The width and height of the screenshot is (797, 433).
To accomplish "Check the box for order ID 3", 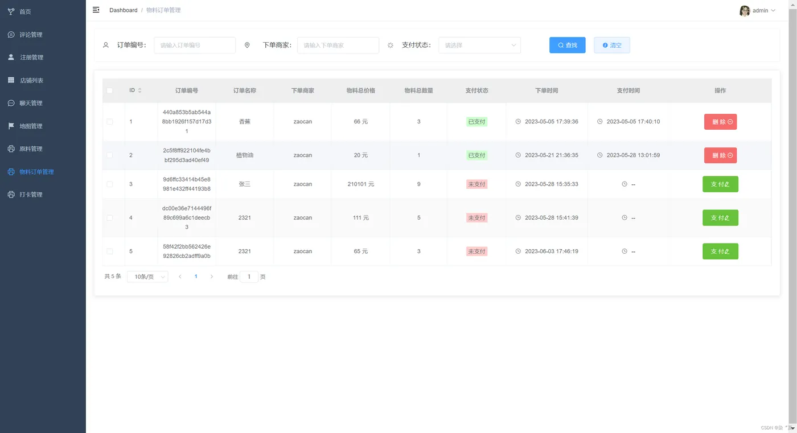I will point(110,184).
